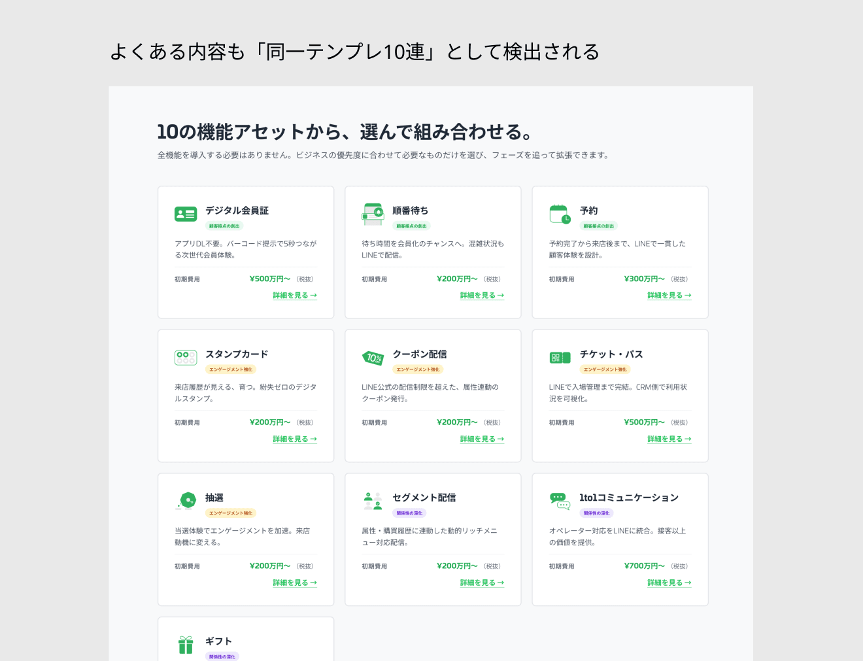The width and height of the screenshot is (863, 661).
Task: Click ¥200万円〜 price in 抽選 card
Action: [x=270, y=566]
